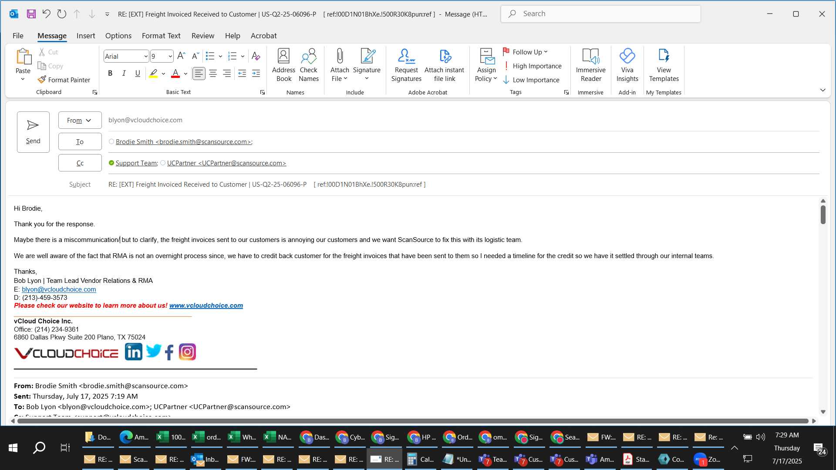
Task: Expand numbered list style options
Action: click(243, 56)
